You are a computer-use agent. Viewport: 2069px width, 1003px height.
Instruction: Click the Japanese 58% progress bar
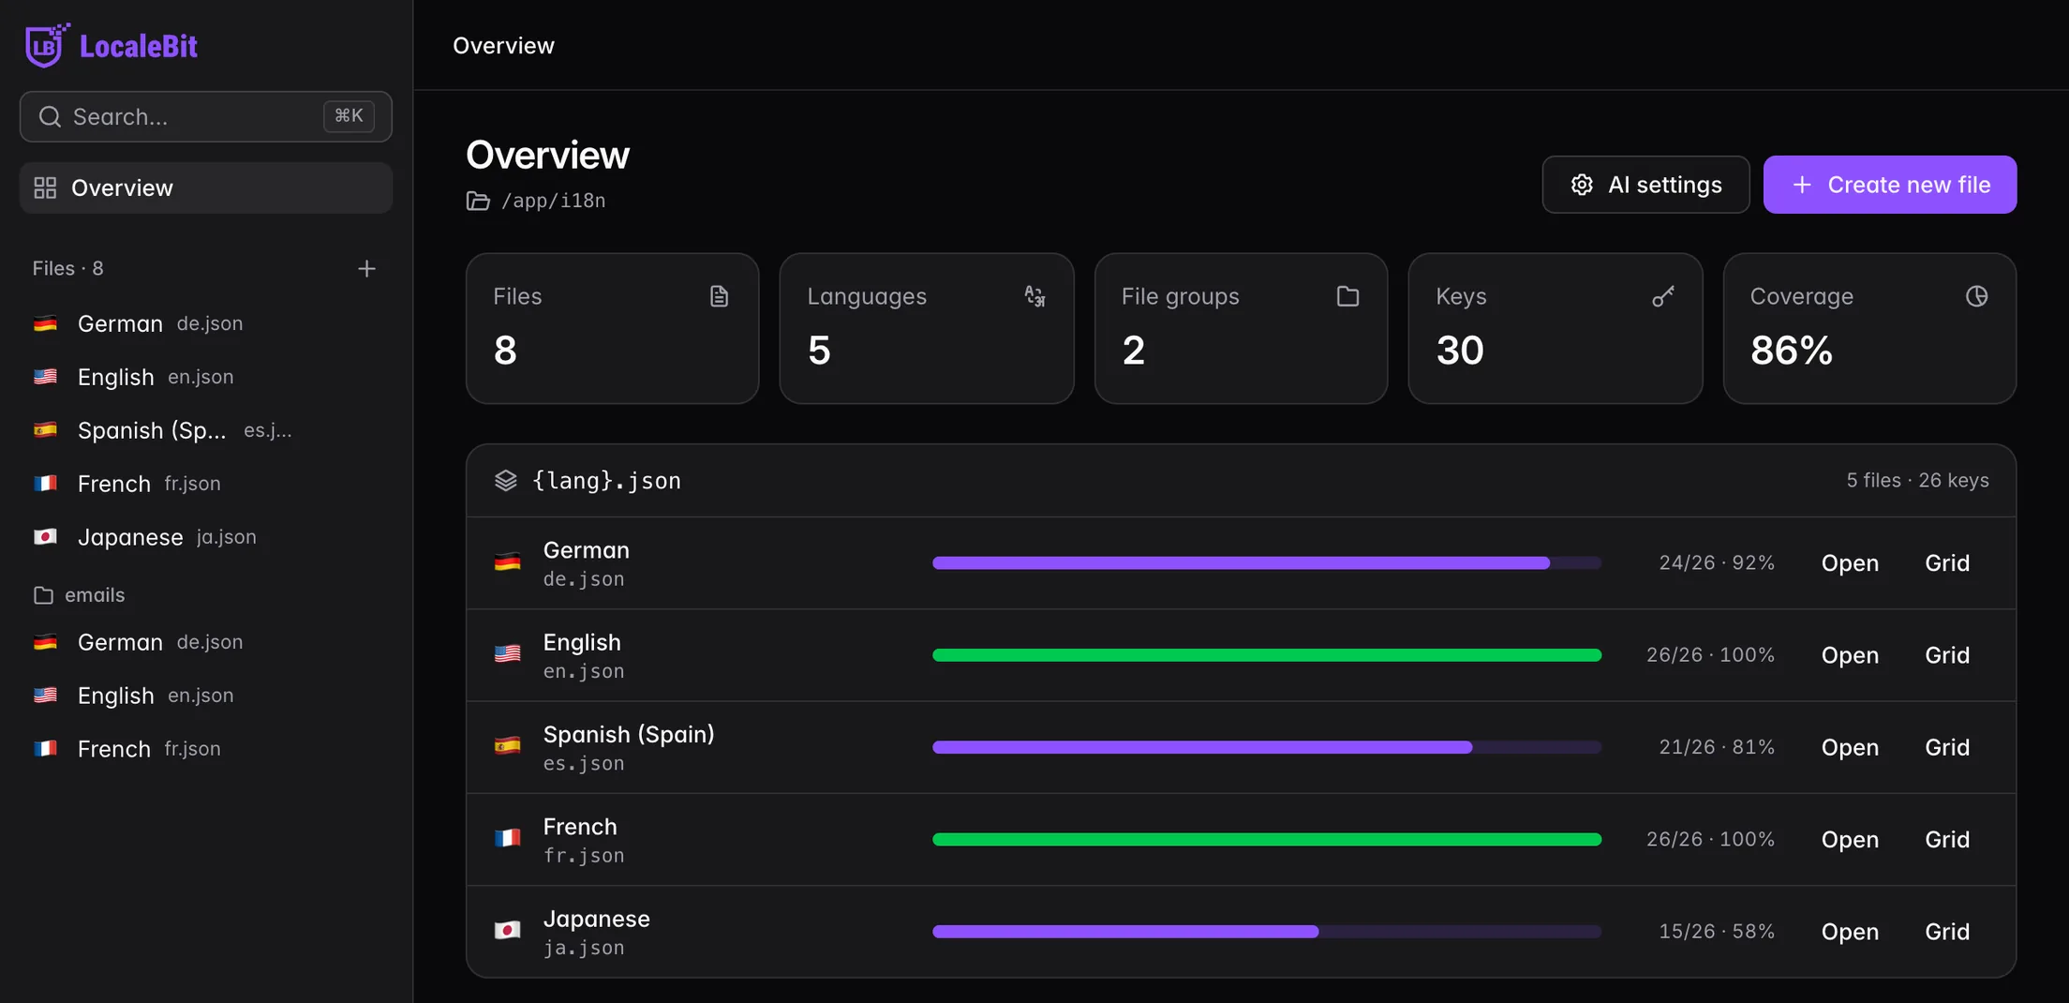pos(1267,932)
